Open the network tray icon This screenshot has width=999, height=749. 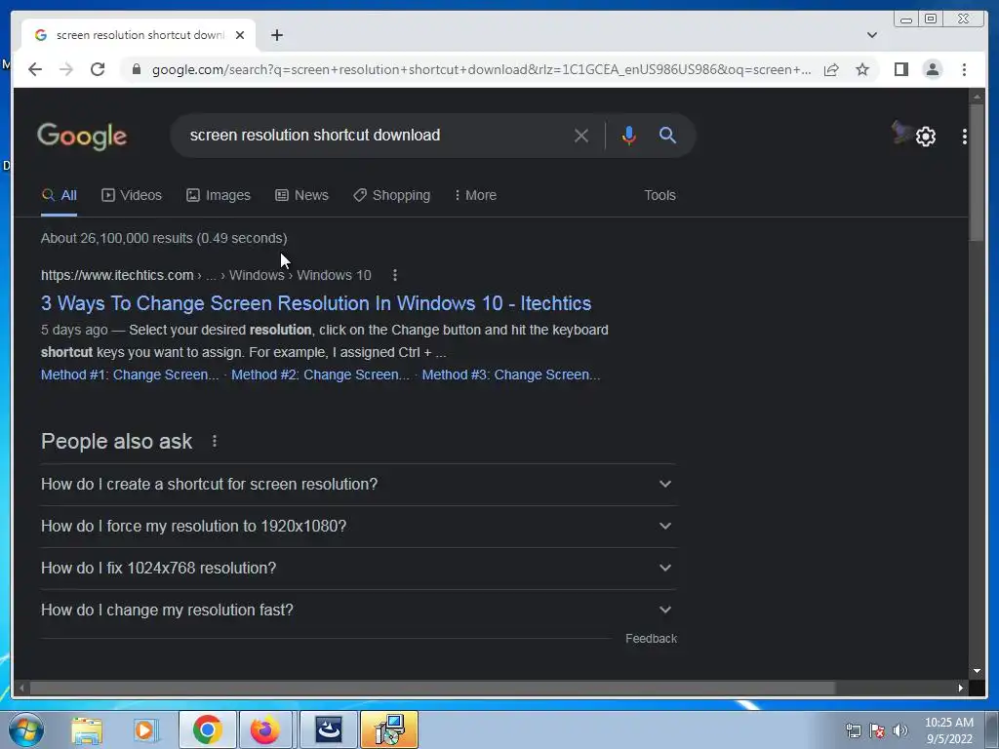[853, 730]
